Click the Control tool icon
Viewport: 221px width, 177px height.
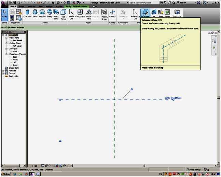(112, 13)
